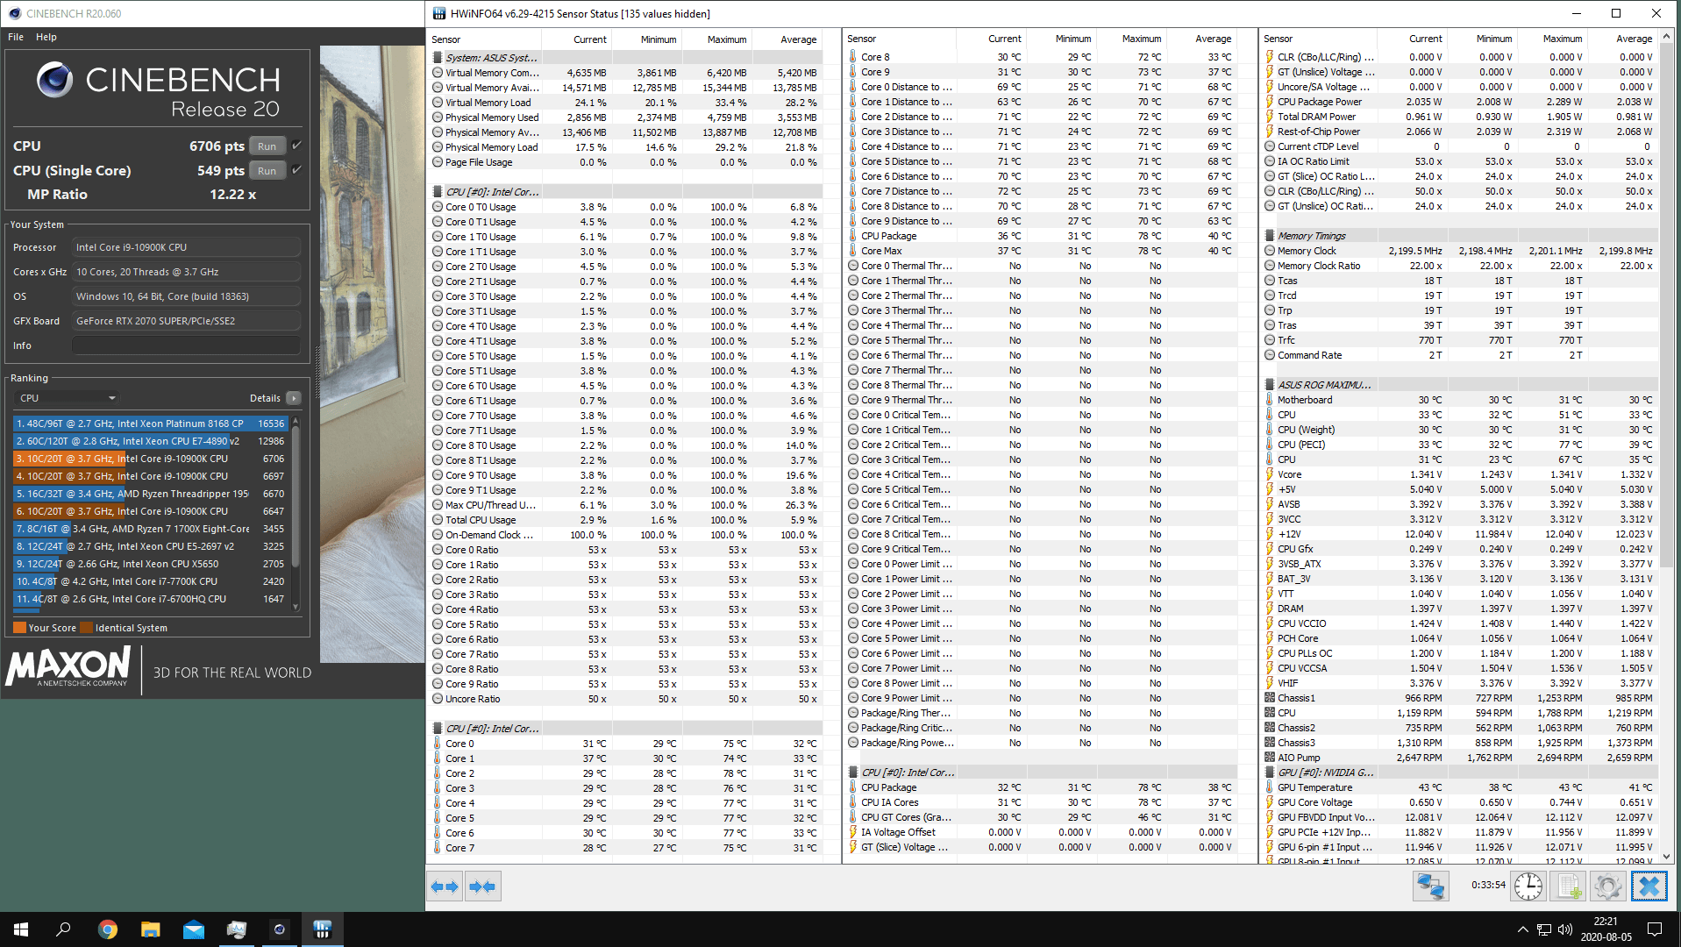This screenshot has width=1681, height=947.
Task: Click the shrink columns arrows icon in HWiNFO
Action: pyautogui.click(x=482, y=886)
